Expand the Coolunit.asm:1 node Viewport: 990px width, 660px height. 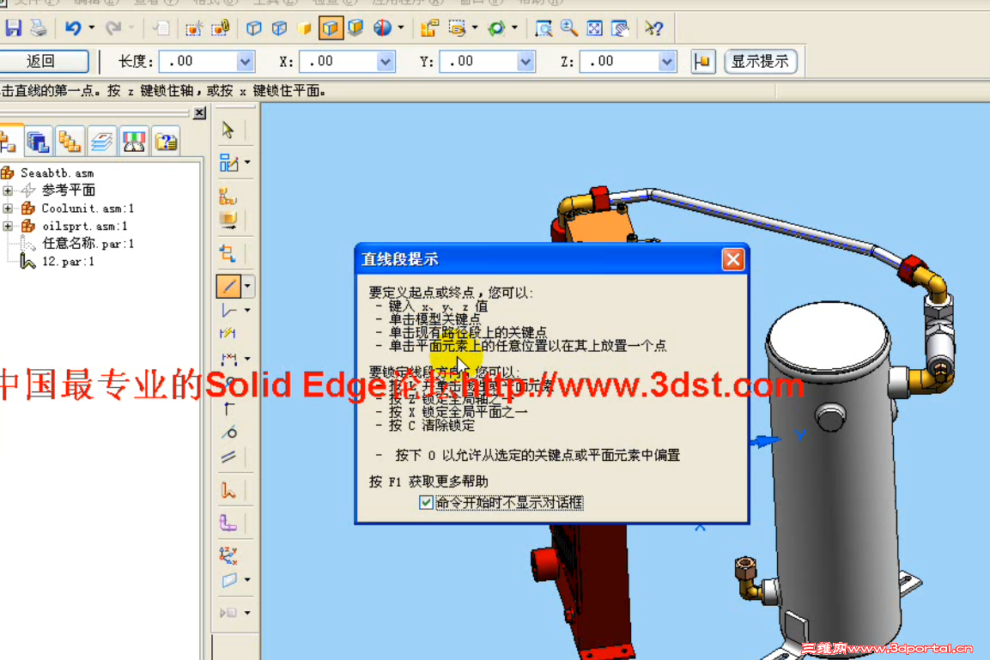8,208
